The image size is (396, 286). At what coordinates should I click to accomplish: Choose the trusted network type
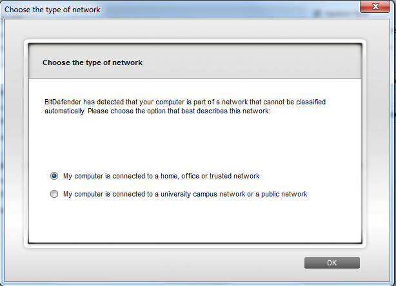click(x=54, y=176)
